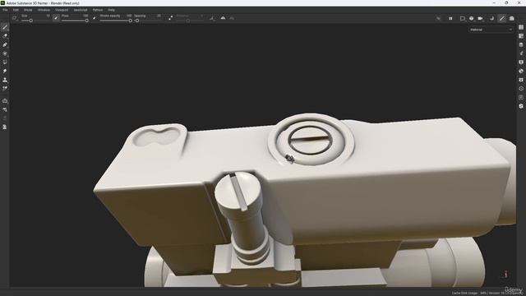526x296 pixels.
Task: Open the 3D cube resources panel icon
Action: 521,106
